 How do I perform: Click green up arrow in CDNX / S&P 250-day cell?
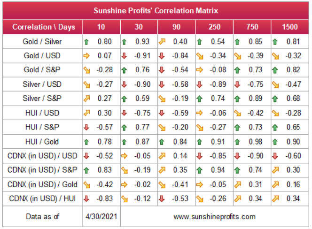click(x=199, y=170)
